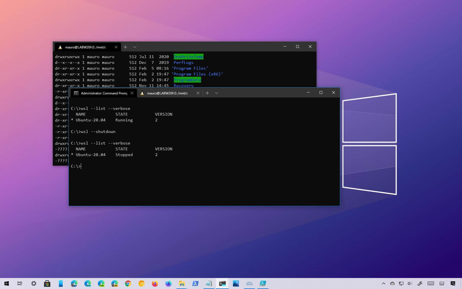Open the Microsoft Store app
This screenshot has height=289, width=462.
click(47, 283)
